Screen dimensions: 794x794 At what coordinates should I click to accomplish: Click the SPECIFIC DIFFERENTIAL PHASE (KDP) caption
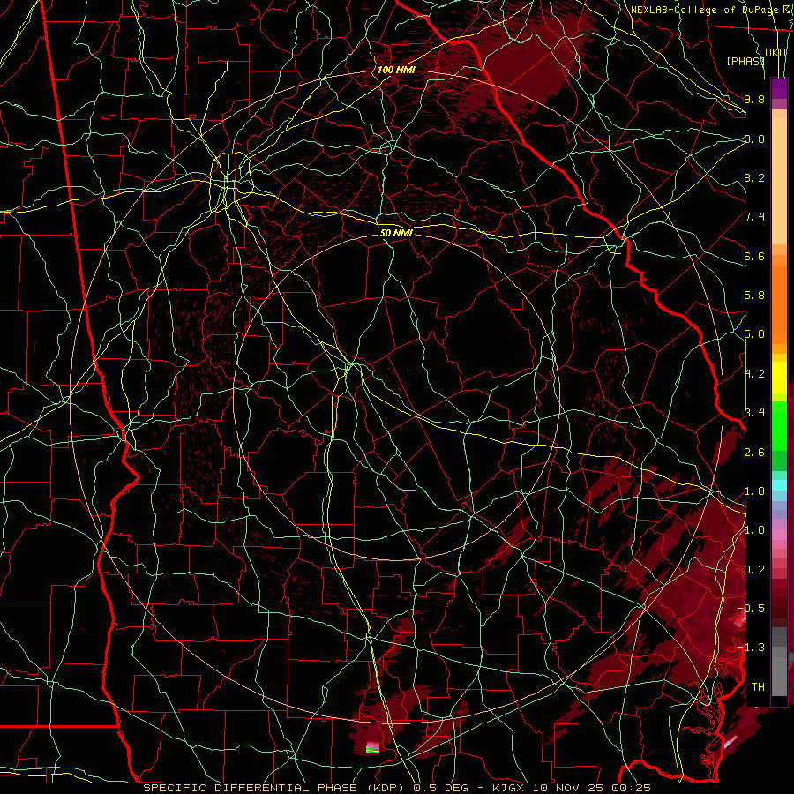(x=275, y=788)
